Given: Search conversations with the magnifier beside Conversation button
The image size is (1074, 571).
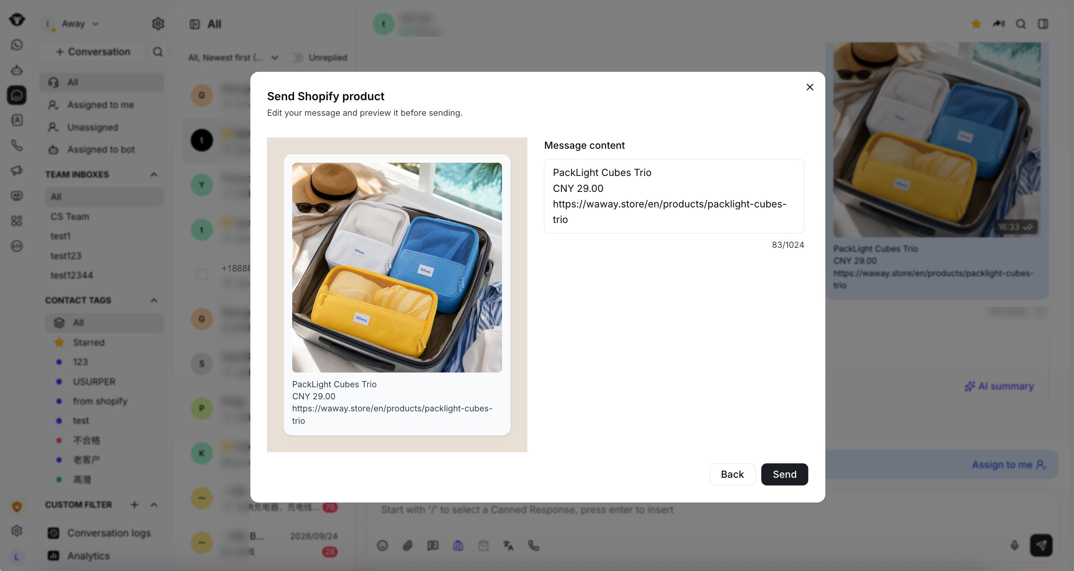Looking at the screenshot, I should [x=158, y=52].
